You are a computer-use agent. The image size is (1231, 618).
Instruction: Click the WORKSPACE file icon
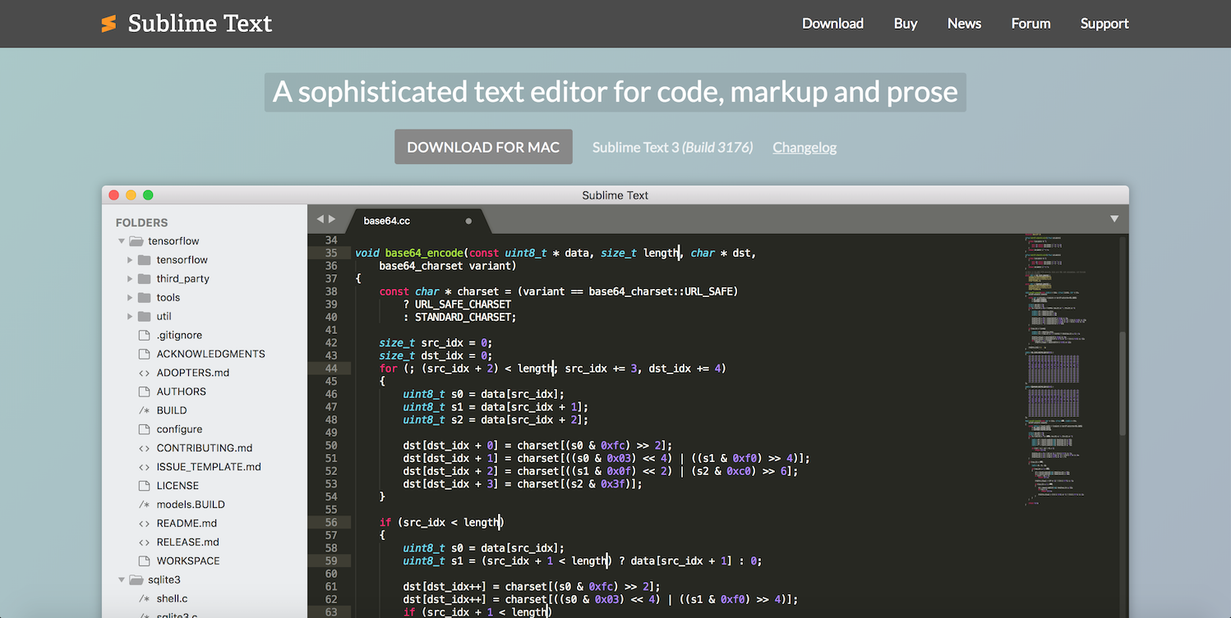(144, 561)
